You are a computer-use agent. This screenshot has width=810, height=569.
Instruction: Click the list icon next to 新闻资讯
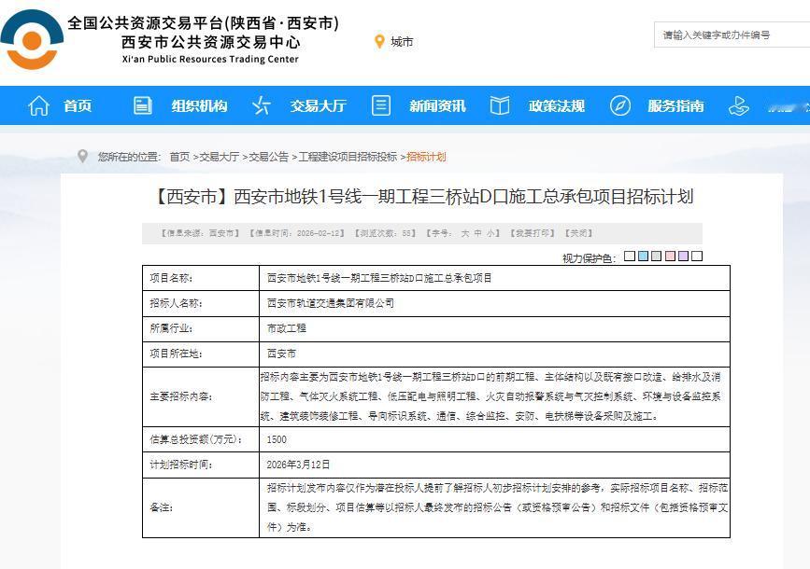coord(381,105)
